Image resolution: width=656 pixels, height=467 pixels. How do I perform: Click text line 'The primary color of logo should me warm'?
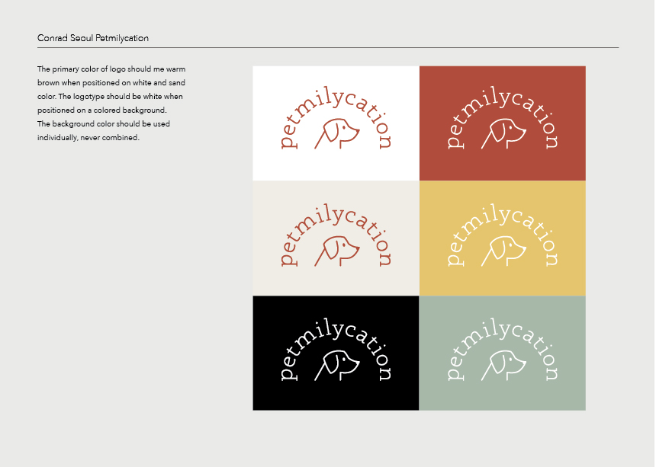111,69
